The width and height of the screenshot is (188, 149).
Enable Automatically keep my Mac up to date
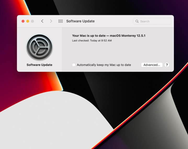click(74, 65)
